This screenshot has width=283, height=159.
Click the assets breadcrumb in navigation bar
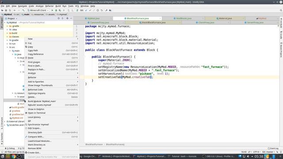pyautogui.click(x=50, y=15)
